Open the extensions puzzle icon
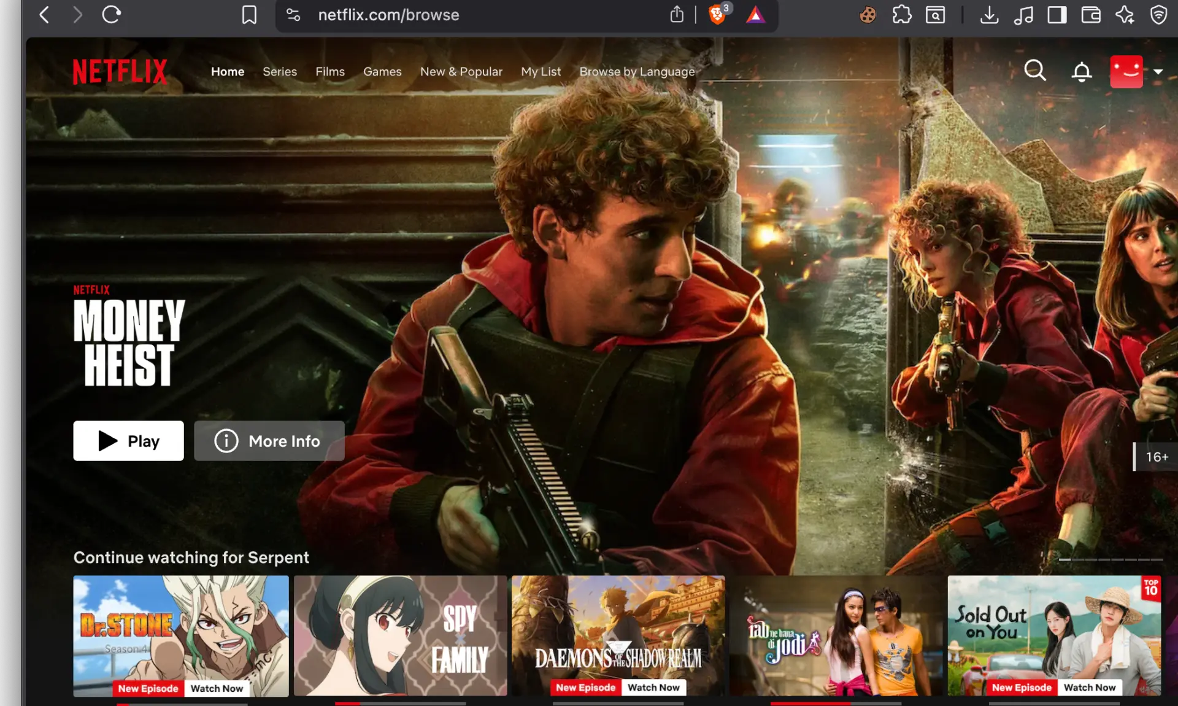Viewport: 1178px width, 706px height. pos(901,15)
